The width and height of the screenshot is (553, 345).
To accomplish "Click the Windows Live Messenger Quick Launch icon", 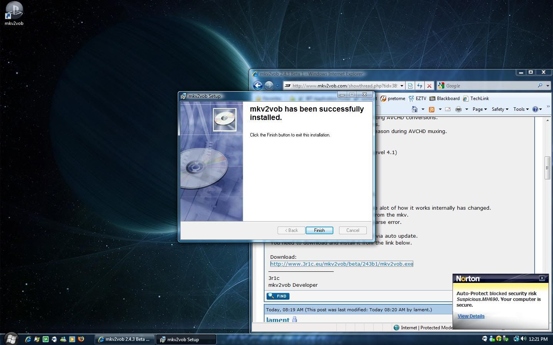I will pos(63,339).
